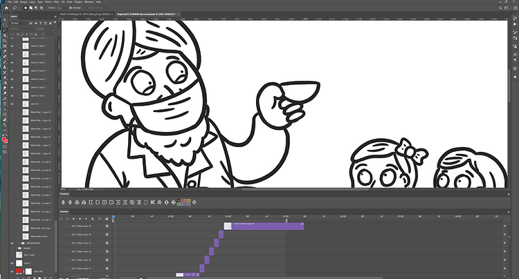Hide the Color Fill 1 layer
The height and width of the screenshot is (279, 519).
click(12, 271)
